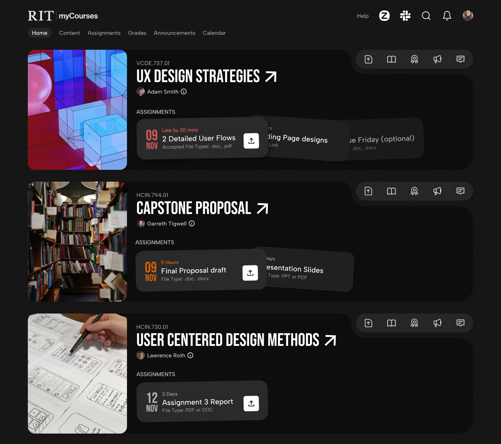Show info for instructor Adam Smith
Viewport: 501px width, 444px height.
click(x=184, y=92)
